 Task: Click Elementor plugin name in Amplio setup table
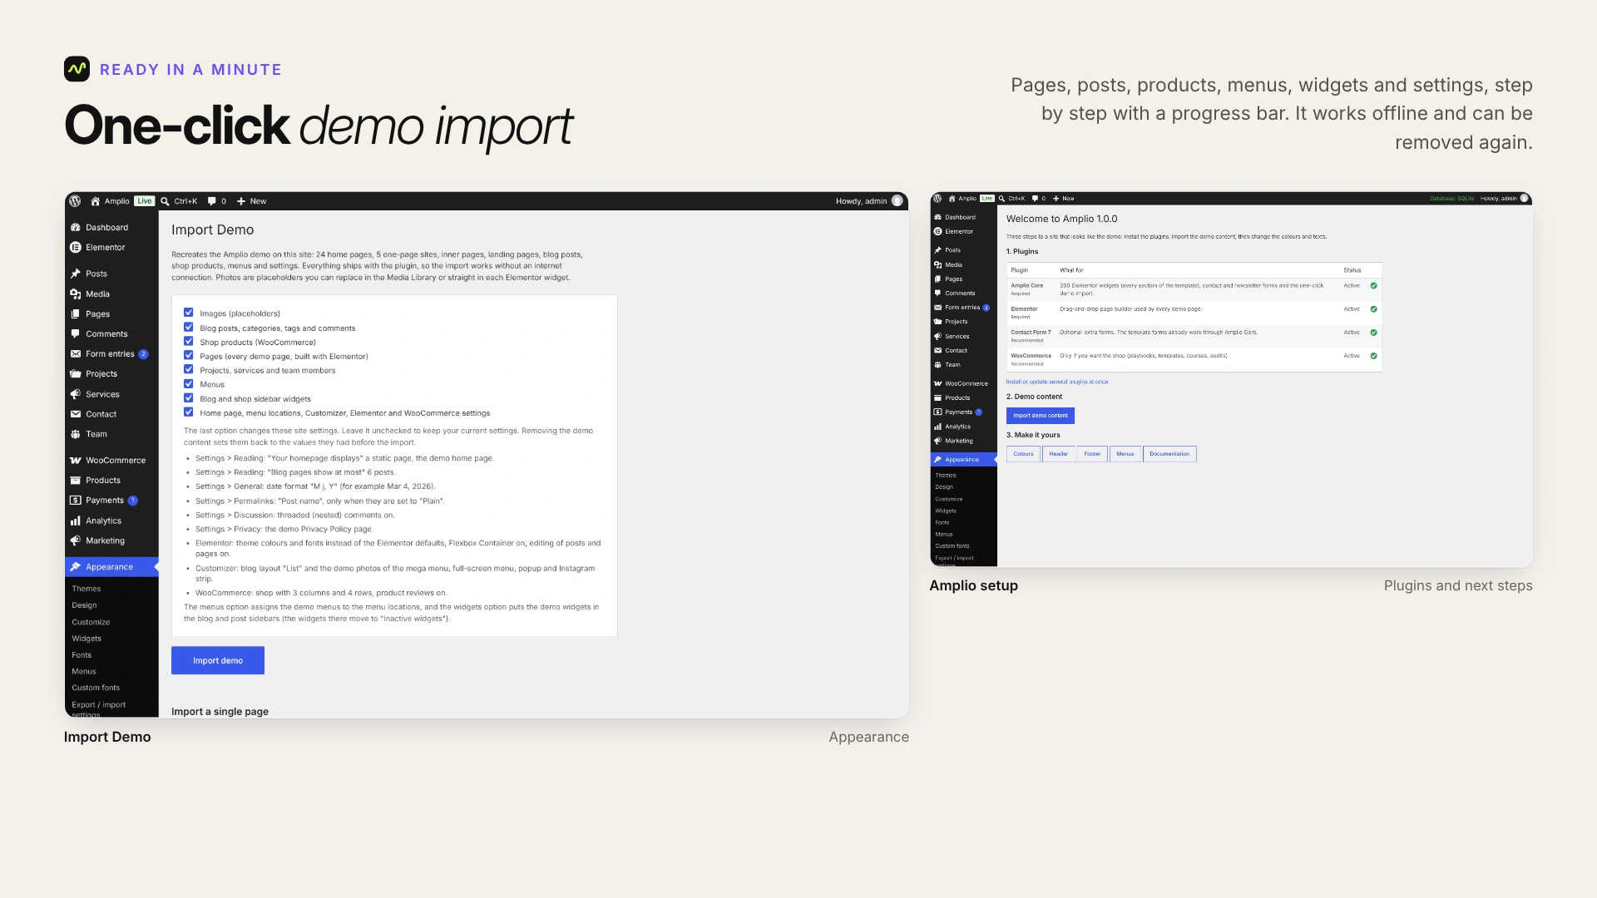[1024, 309]
